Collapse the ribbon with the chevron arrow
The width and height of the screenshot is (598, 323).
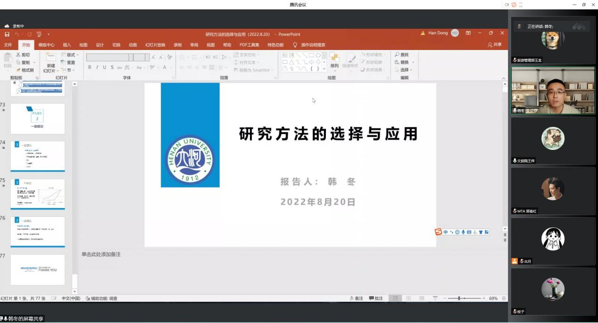[x=503, y=78]
